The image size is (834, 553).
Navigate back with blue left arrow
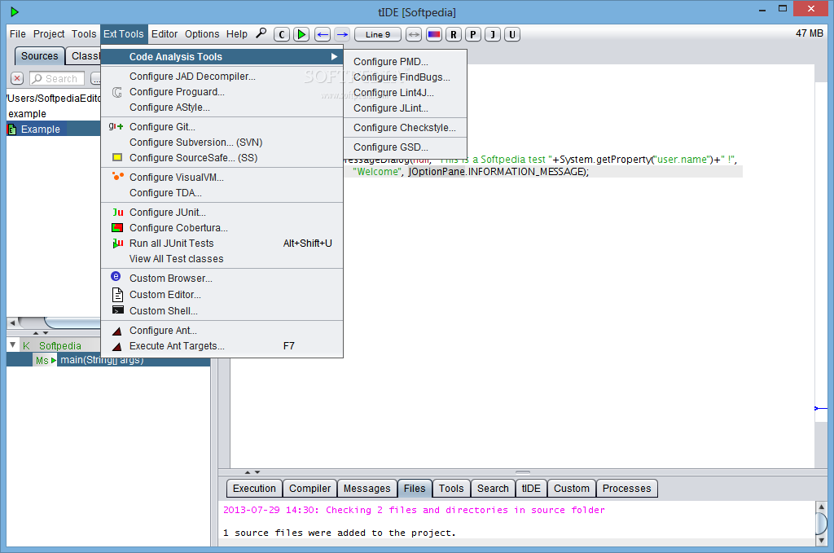coord(323,34)
